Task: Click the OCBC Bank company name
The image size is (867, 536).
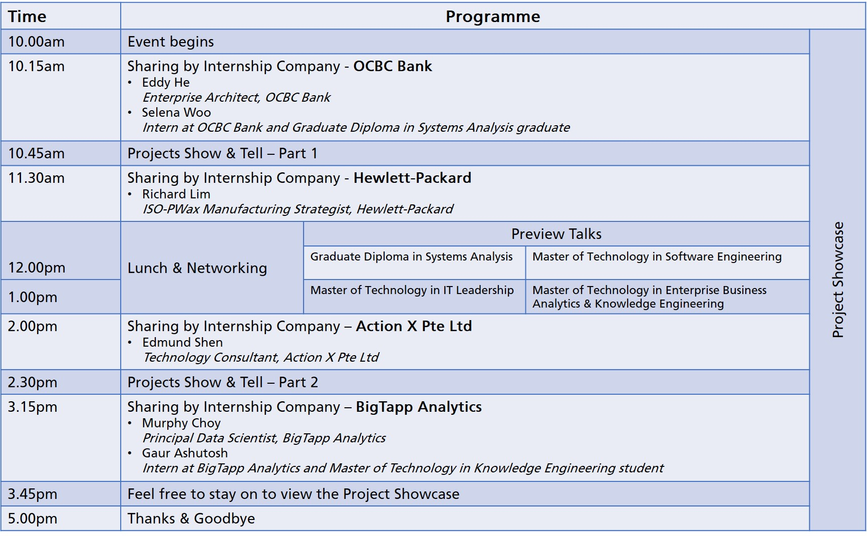Action: 393,66
